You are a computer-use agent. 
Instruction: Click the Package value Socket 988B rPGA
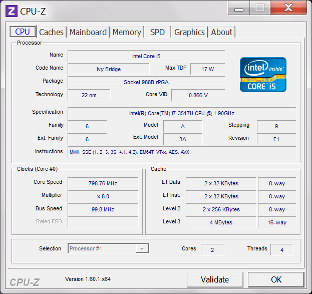point(146,82)
